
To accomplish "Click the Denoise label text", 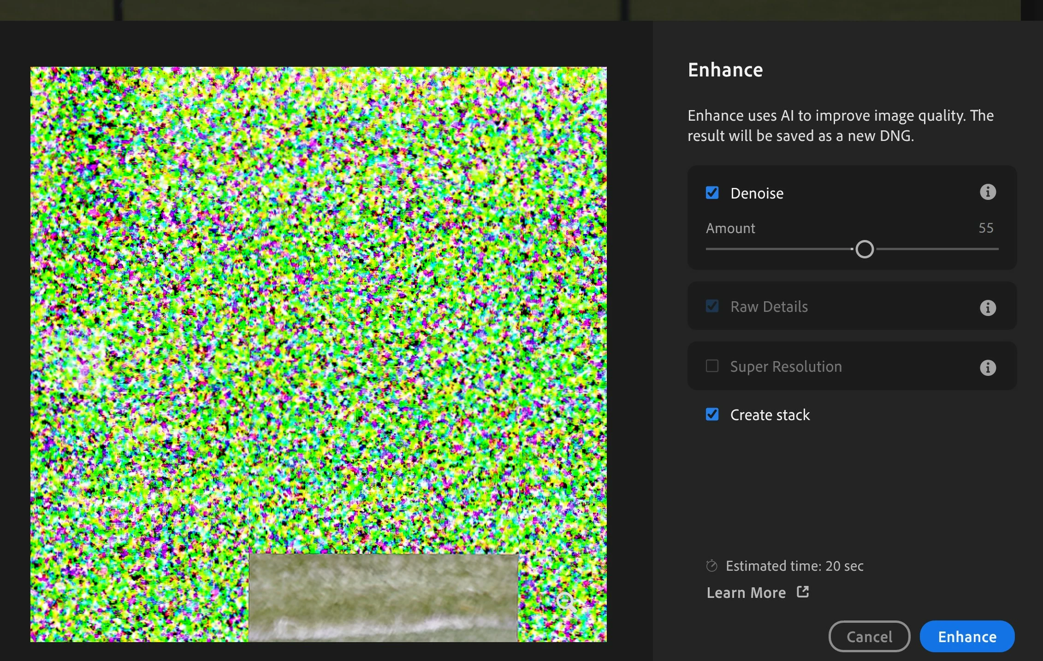I will pos(757,193).
